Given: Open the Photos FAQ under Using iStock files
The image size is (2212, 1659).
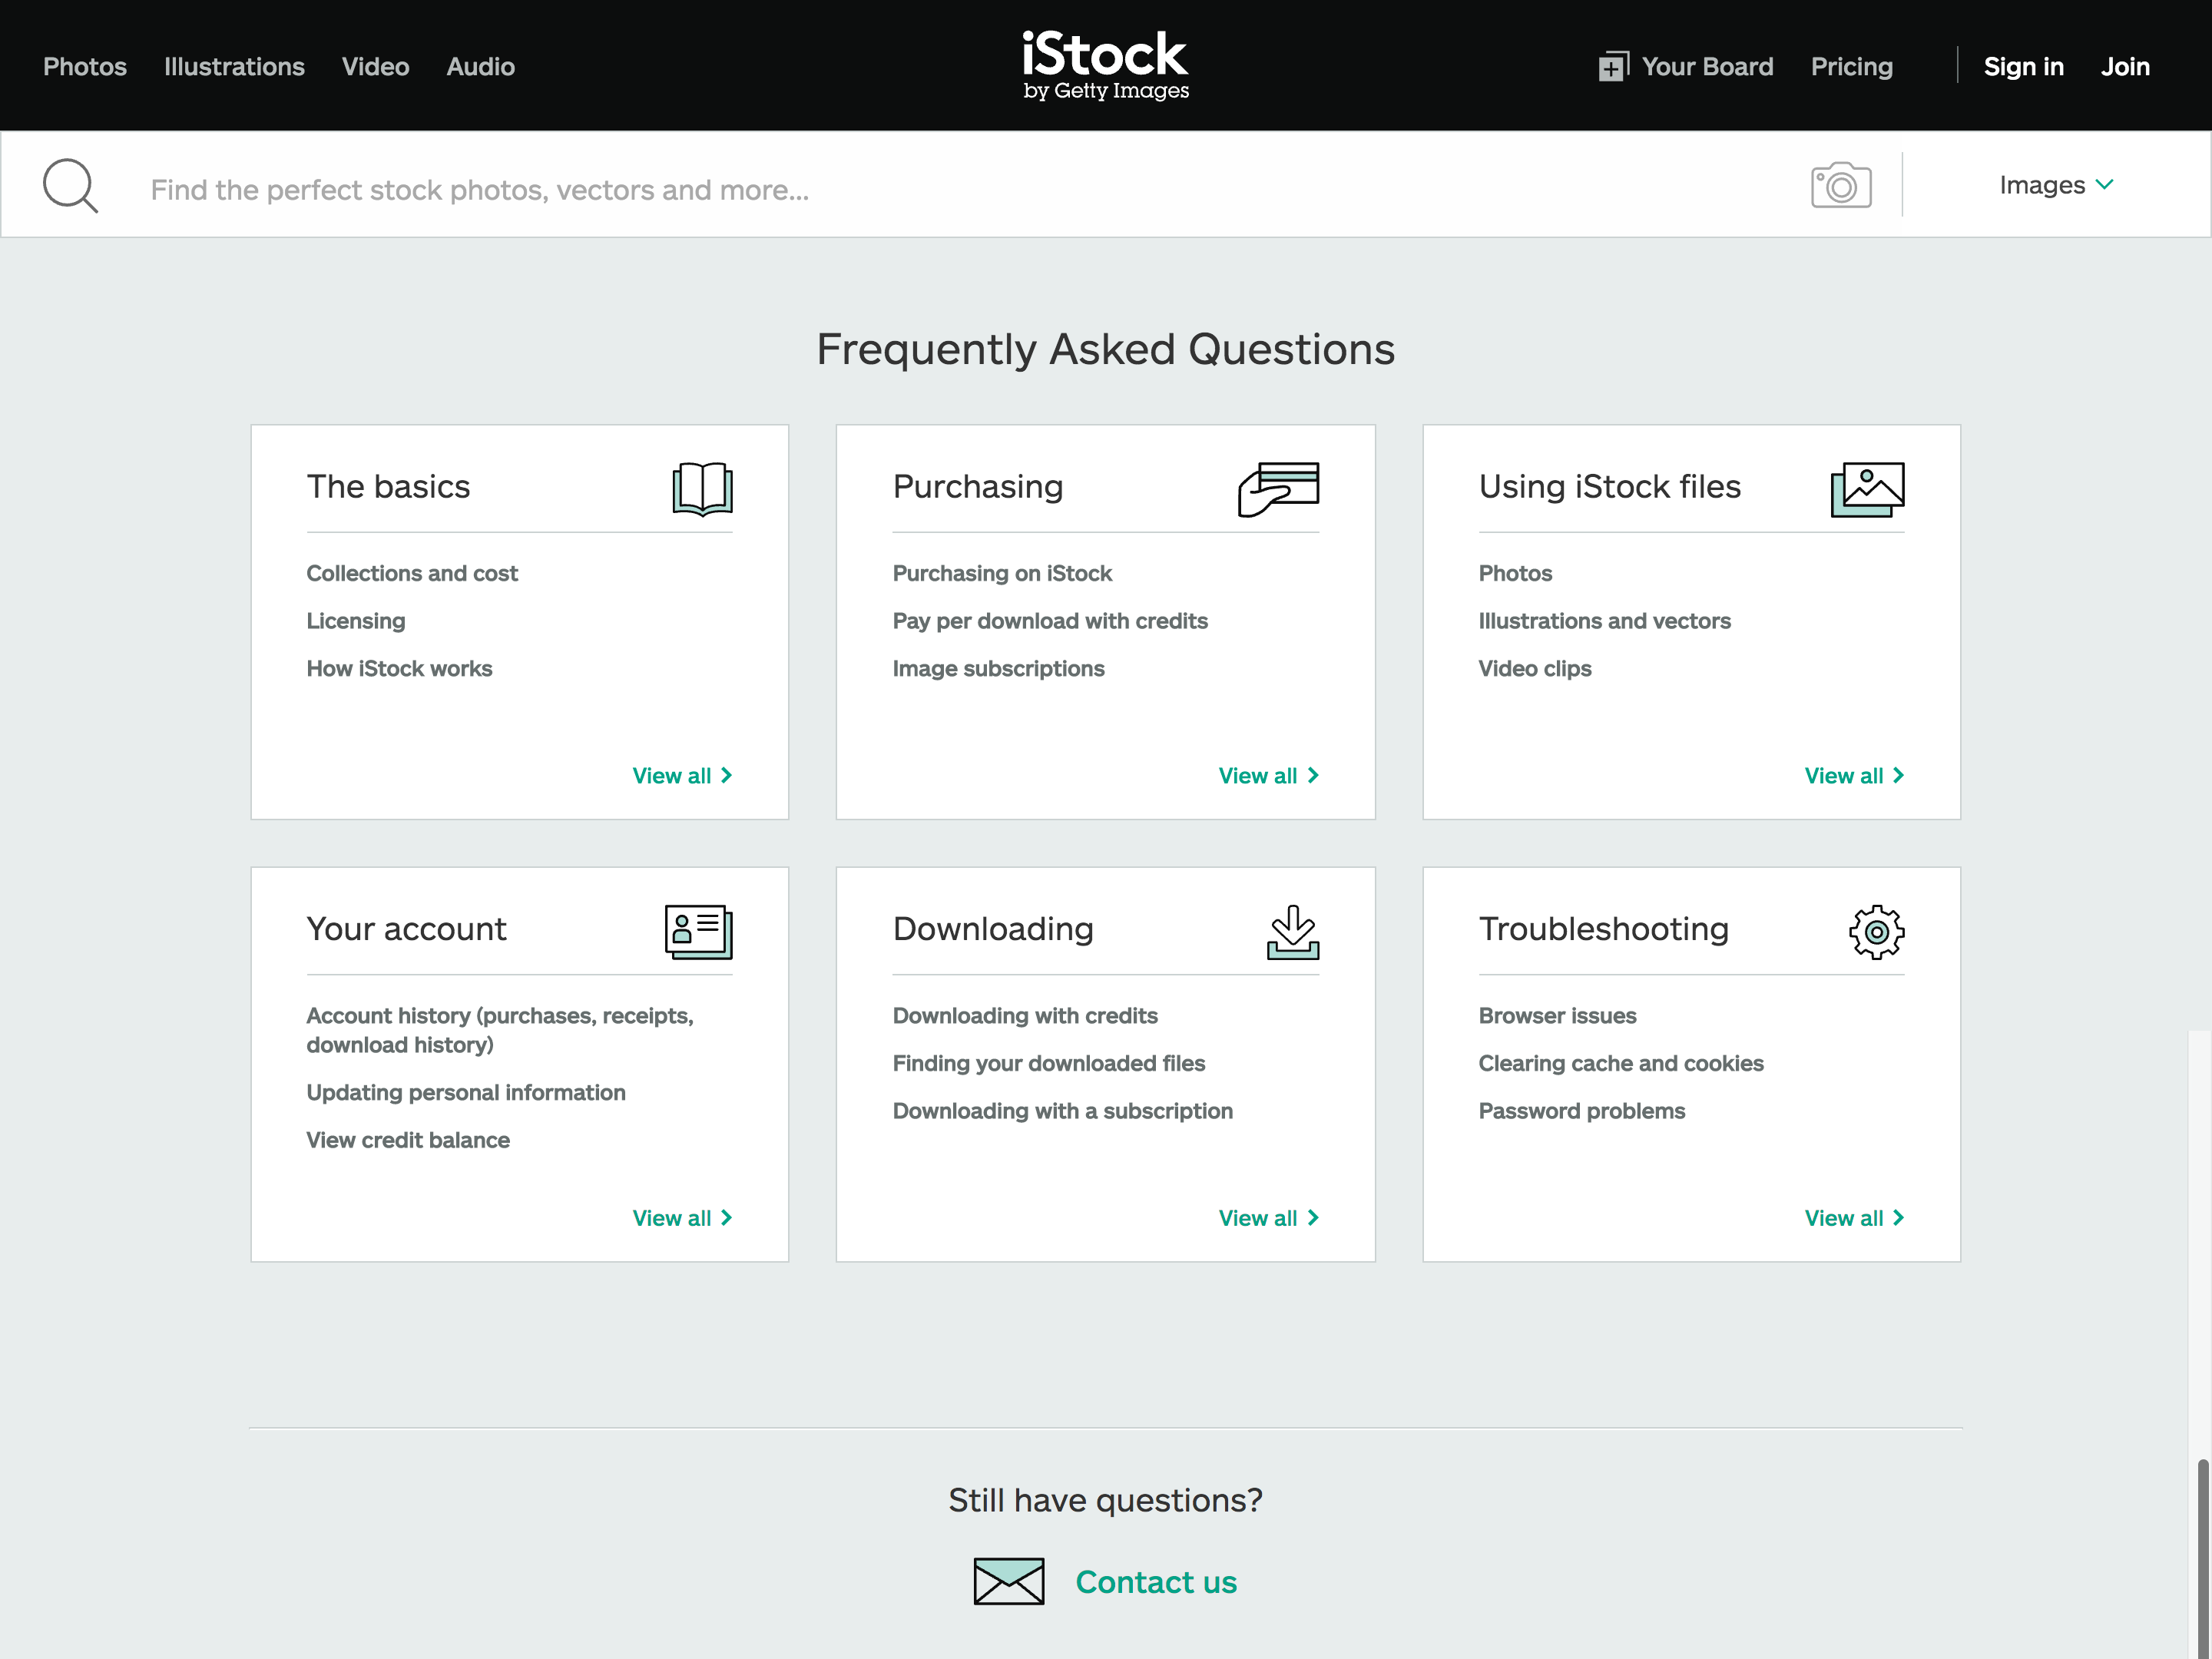Looking at the screenshot, I should pyautogui.click(x=1515, y=573).
